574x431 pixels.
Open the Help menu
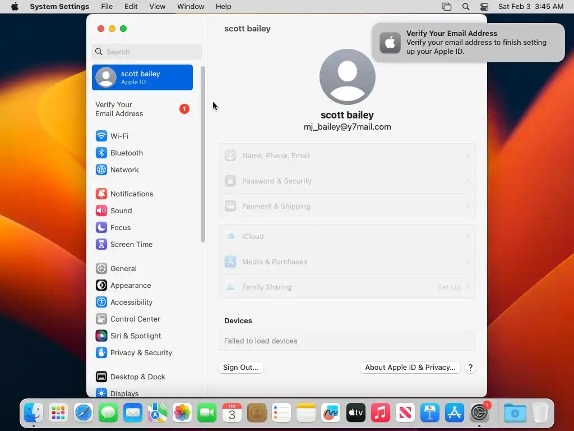coord(223,7)
